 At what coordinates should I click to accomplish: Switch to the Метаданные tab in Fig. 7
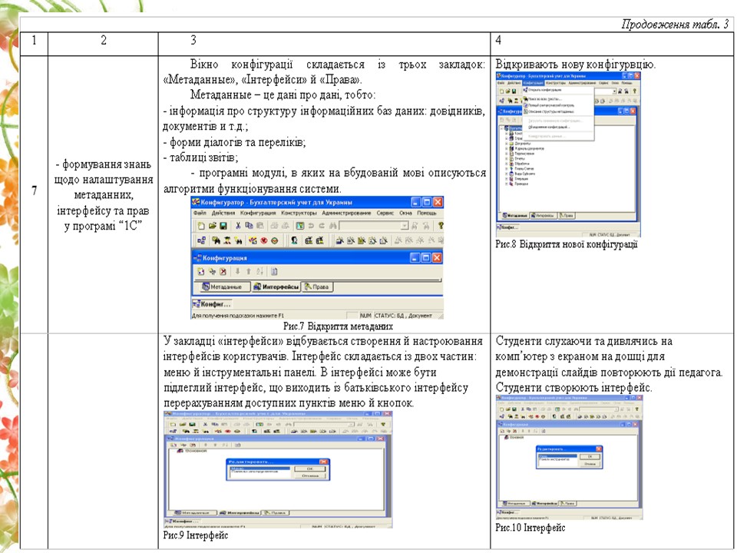tap(222, 286)
